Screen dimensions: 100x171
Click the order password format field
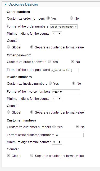(65, 70)
